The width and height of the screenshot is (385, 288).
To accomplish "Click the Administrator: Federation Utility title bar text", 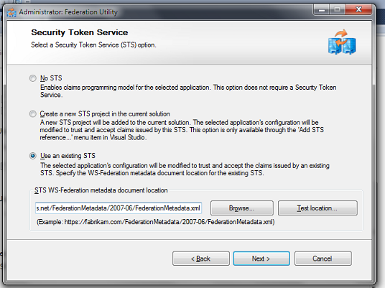I will pyautogui.click(x=68, y=12).
